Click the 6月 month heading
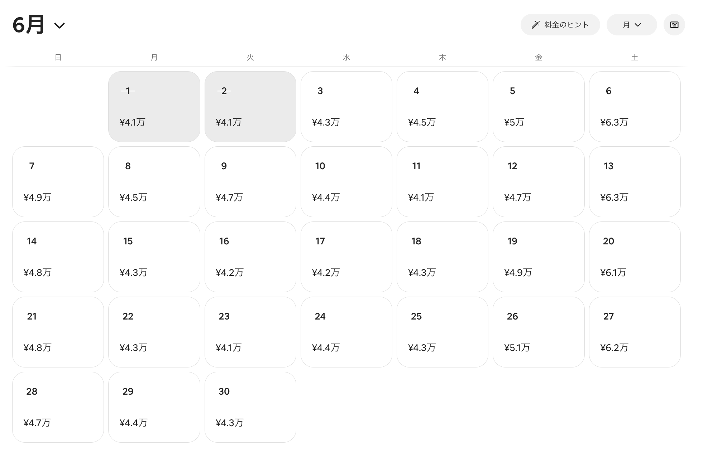Screen dimensions: 703x463 tap(29, 25)
